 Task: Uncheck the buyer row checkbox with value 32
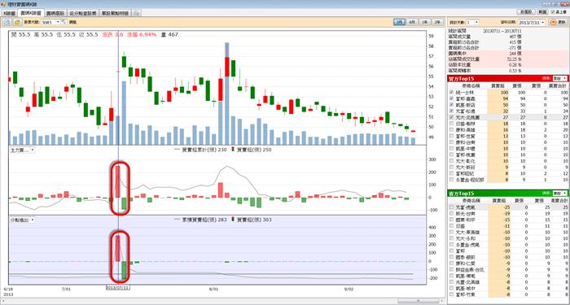(451, 111)
